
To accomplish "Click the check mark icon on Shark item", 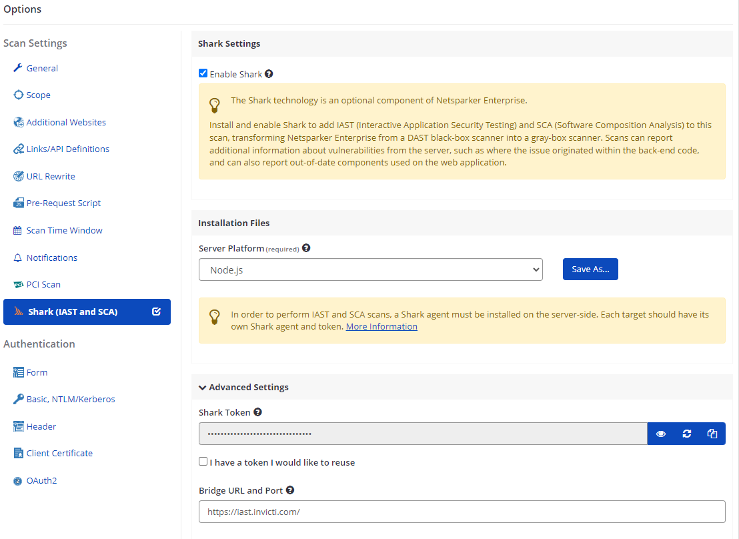I will pos(157,312).
